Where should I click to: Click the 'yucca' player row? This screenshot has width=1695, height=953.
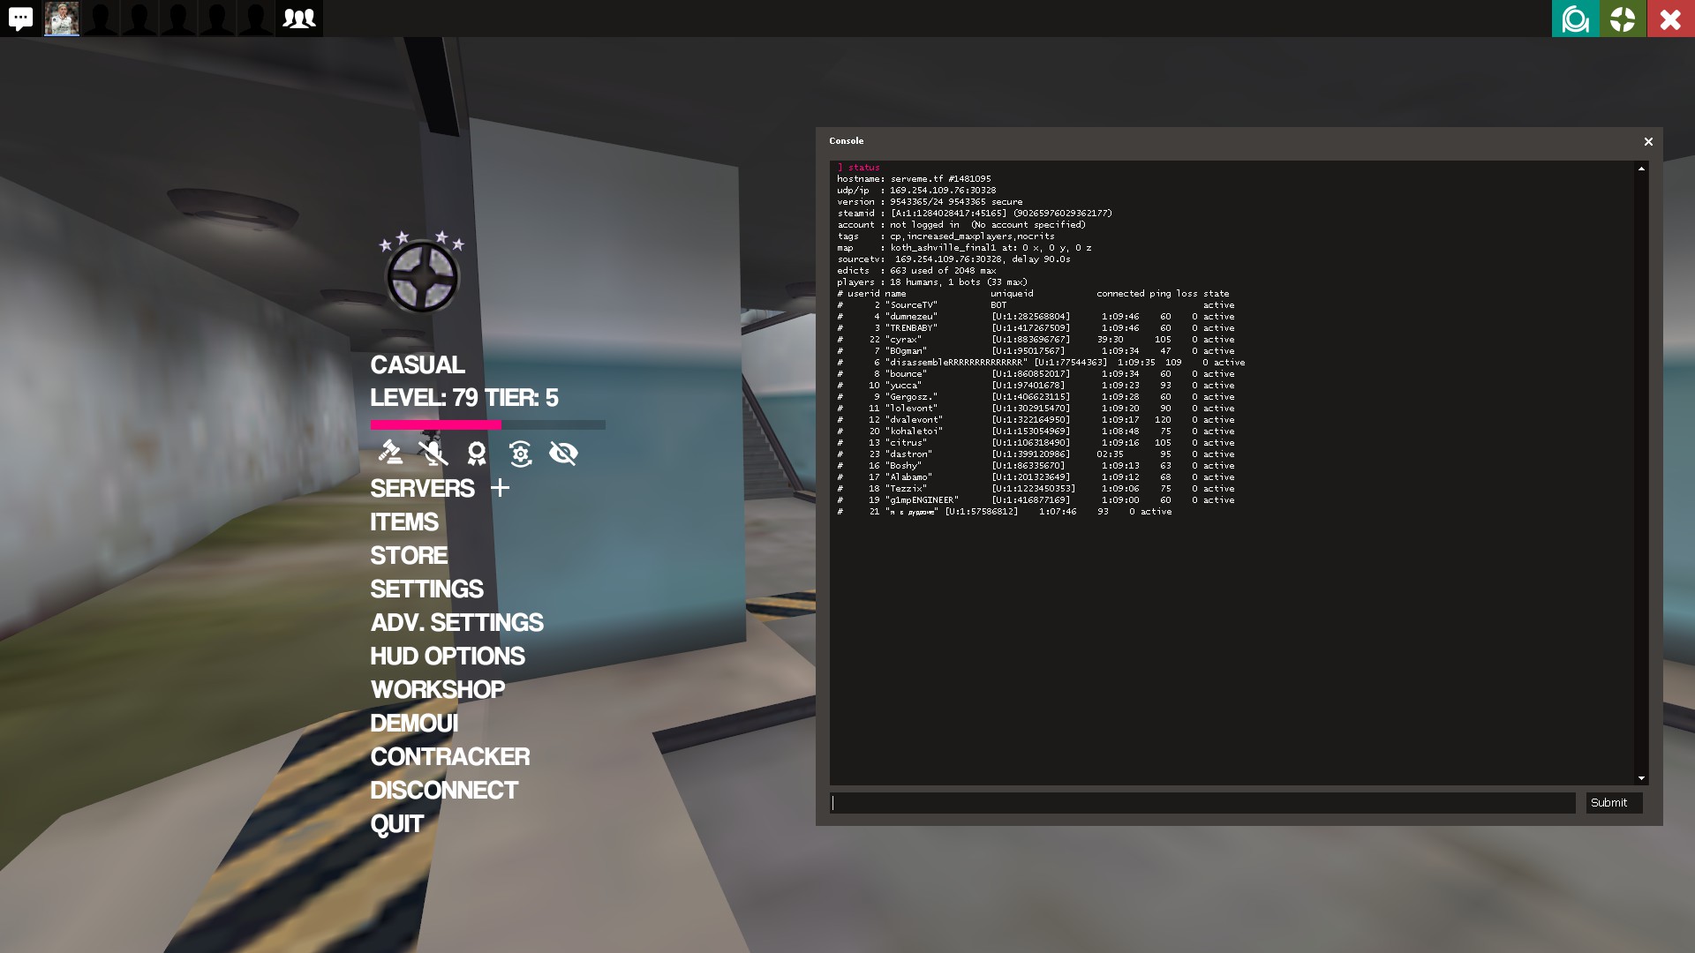(1036, 385)
